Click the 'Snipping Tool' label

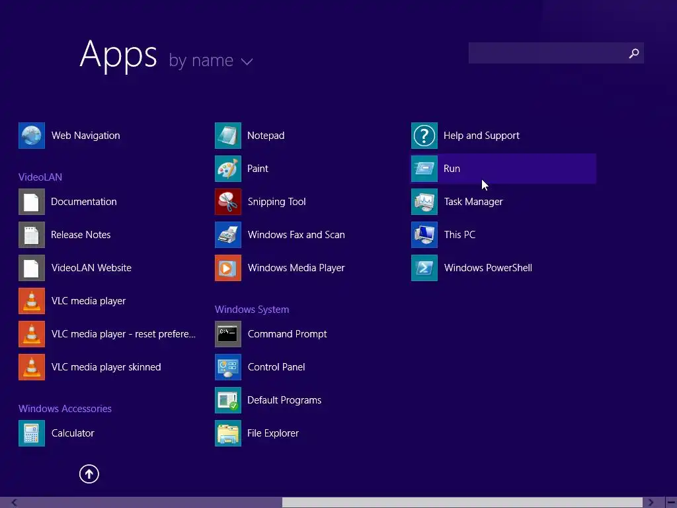tap(277, 202)
